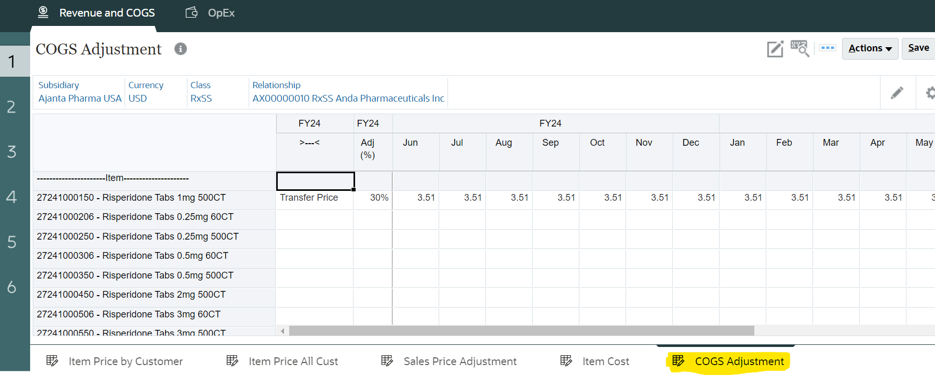
Task: Select row 27241000206 Risperidone Tabs 0.25mg 60CT
Action: pos(135,217)
